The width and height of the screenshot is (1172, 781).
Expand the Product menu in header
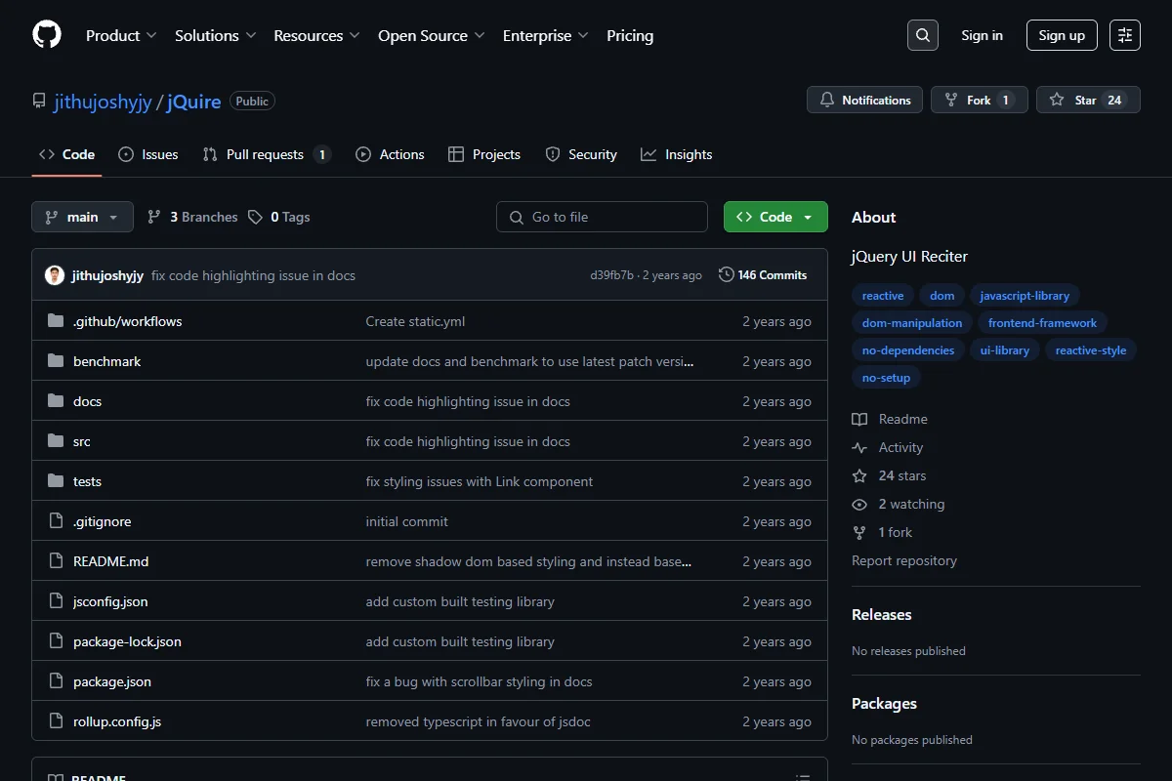click(x=121, y=35)
